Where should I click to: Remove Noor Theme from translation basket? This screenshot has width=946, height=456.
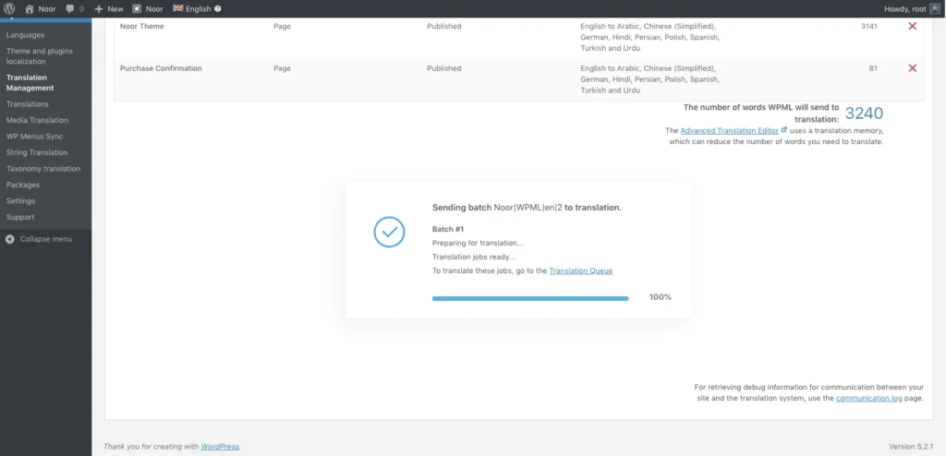(912, 26)
